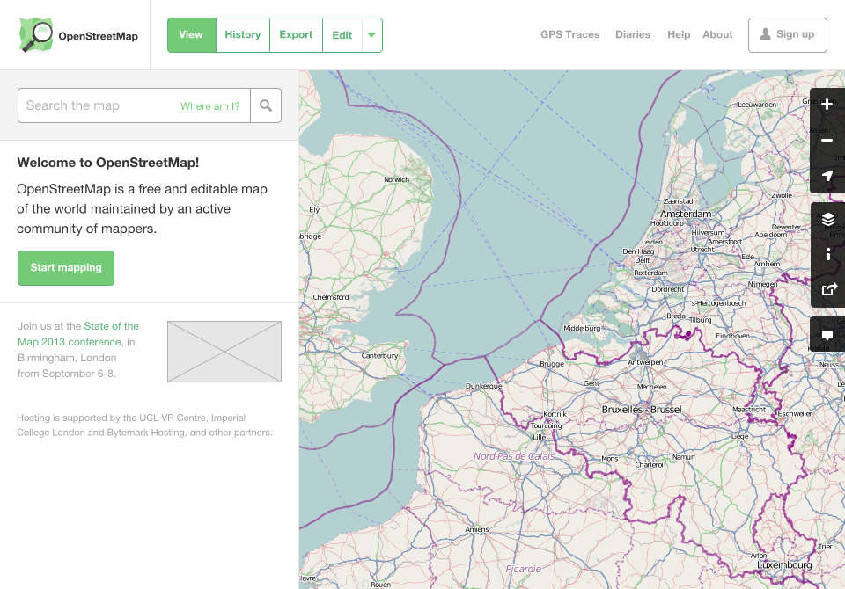The width and height of the screenshot is (845, 589).
Task: Click Picardie region label
Action: (x=523, y=569)
